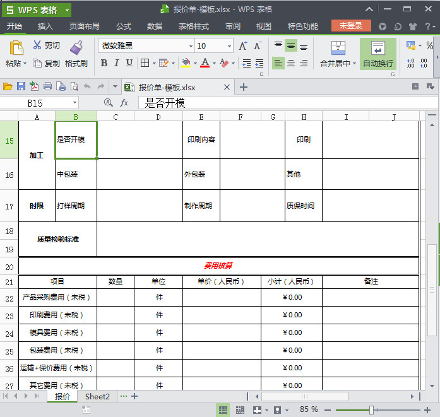
Task: Toggle middle vertical alignment
Action: point(291,45)
